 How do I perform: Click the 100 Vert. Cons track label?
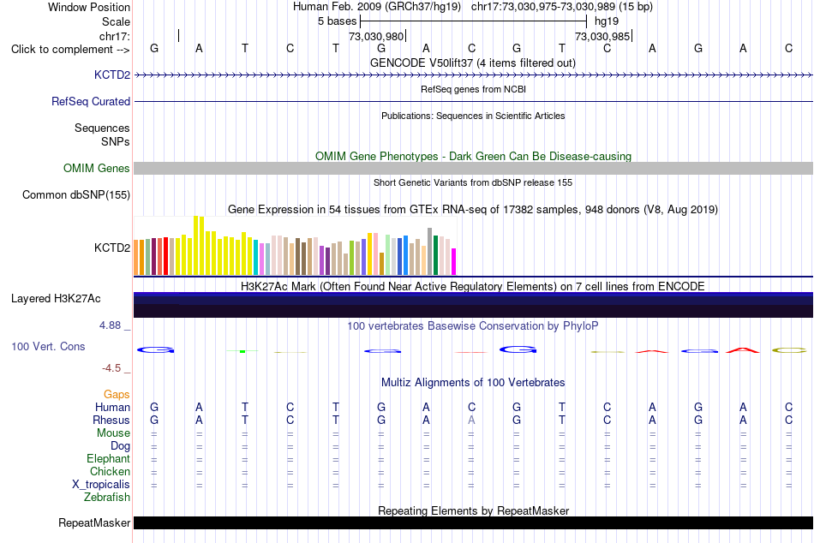(48, 346)
